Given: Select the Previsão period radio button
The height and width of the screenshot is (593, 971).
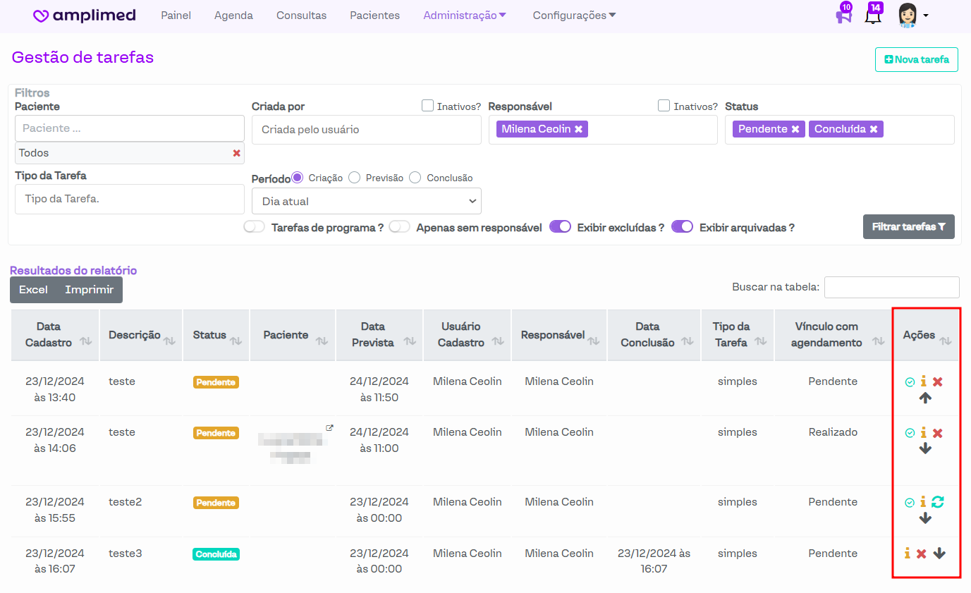Looking at the screenshot, I should click(x=355, y=178).
